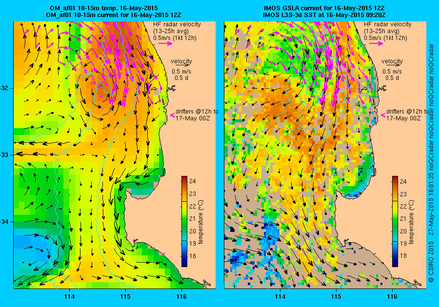Click '0.5 m/s' under velocity on right map

click(x=392, y=72)
